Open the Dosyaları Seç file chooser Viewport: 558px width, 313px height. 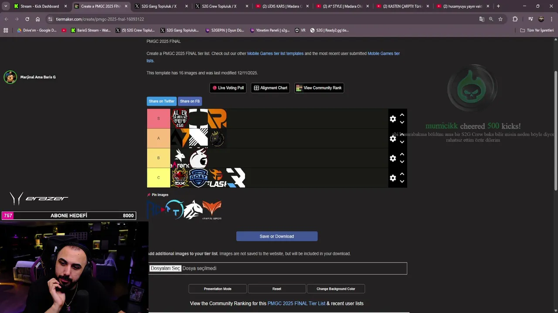[x=165, y=268]
